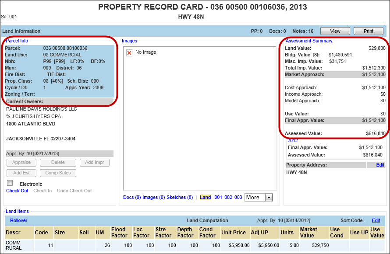
Task: Click the Delete button
Action: click(x=58, y=163)
